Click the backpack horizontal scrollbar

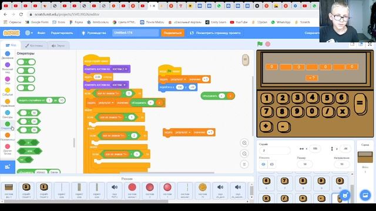[x=86, y=202]
